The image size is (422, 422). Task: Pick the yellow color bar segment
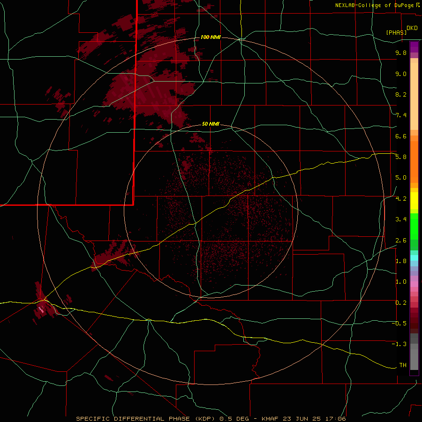coord(414,201)
